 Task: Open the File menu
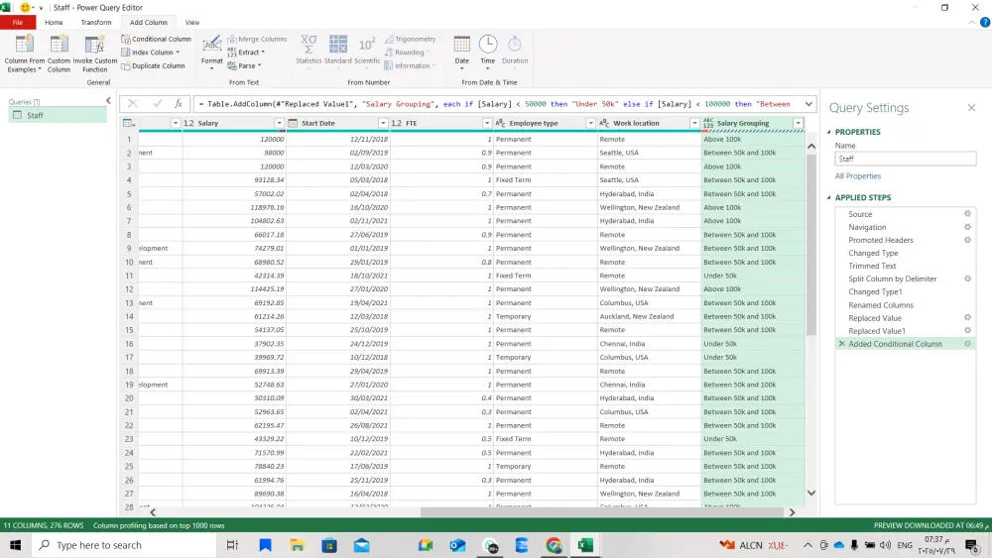18,22
